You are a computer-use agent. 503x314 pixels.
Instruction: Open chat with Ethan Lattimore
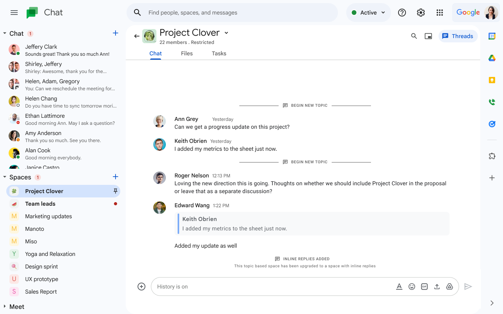[x=63, y=119]
